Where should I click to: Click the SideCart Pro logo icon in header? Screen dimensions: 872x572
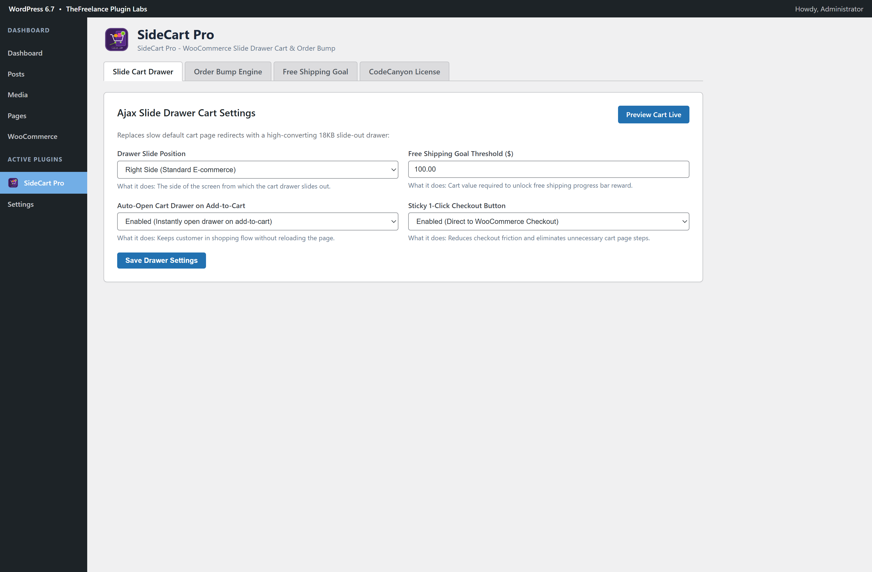[x=117, y=39]
